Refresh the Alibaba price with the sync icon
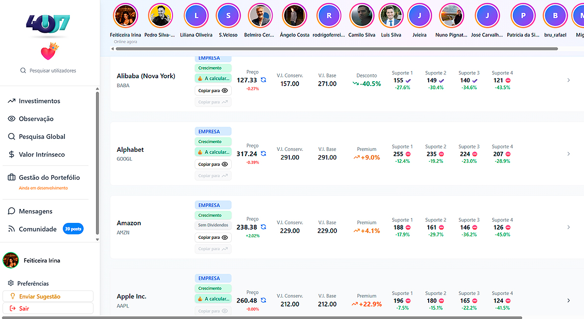584x319 pixels. pos(263,80)
